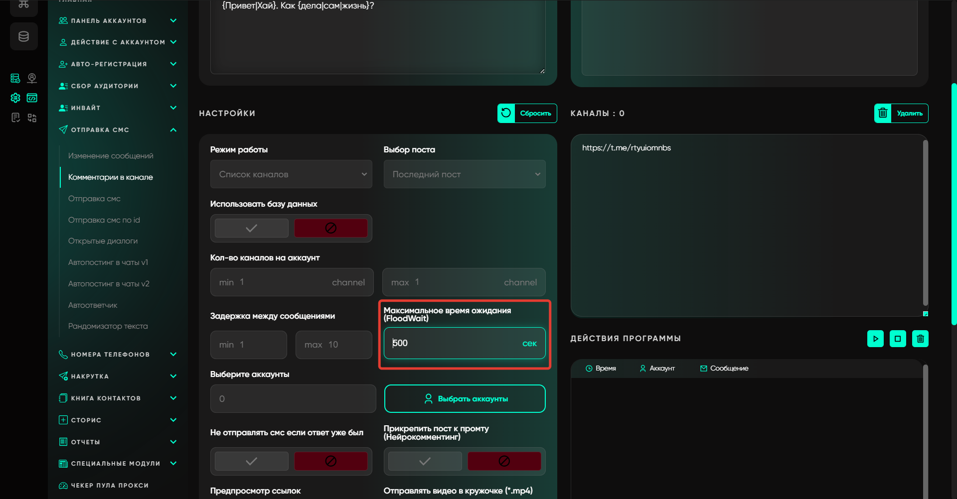Click the database icon in left rail
This screenshot has width=957, height=499.
tap(23, 36)
